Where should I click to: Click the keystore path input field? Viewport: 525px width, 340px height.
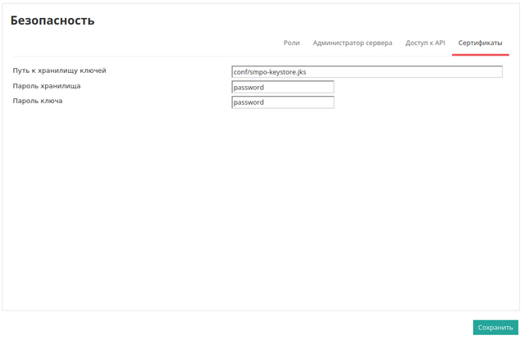pos(367,72)
